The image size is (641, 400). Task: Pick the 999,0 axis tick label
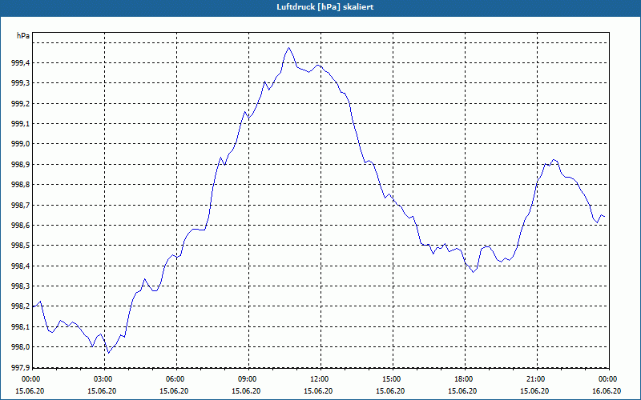pos(21,144)
